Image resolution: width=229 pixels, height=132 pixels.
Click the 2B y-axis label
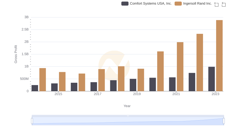pyautogui.click(x=27, y=42)
